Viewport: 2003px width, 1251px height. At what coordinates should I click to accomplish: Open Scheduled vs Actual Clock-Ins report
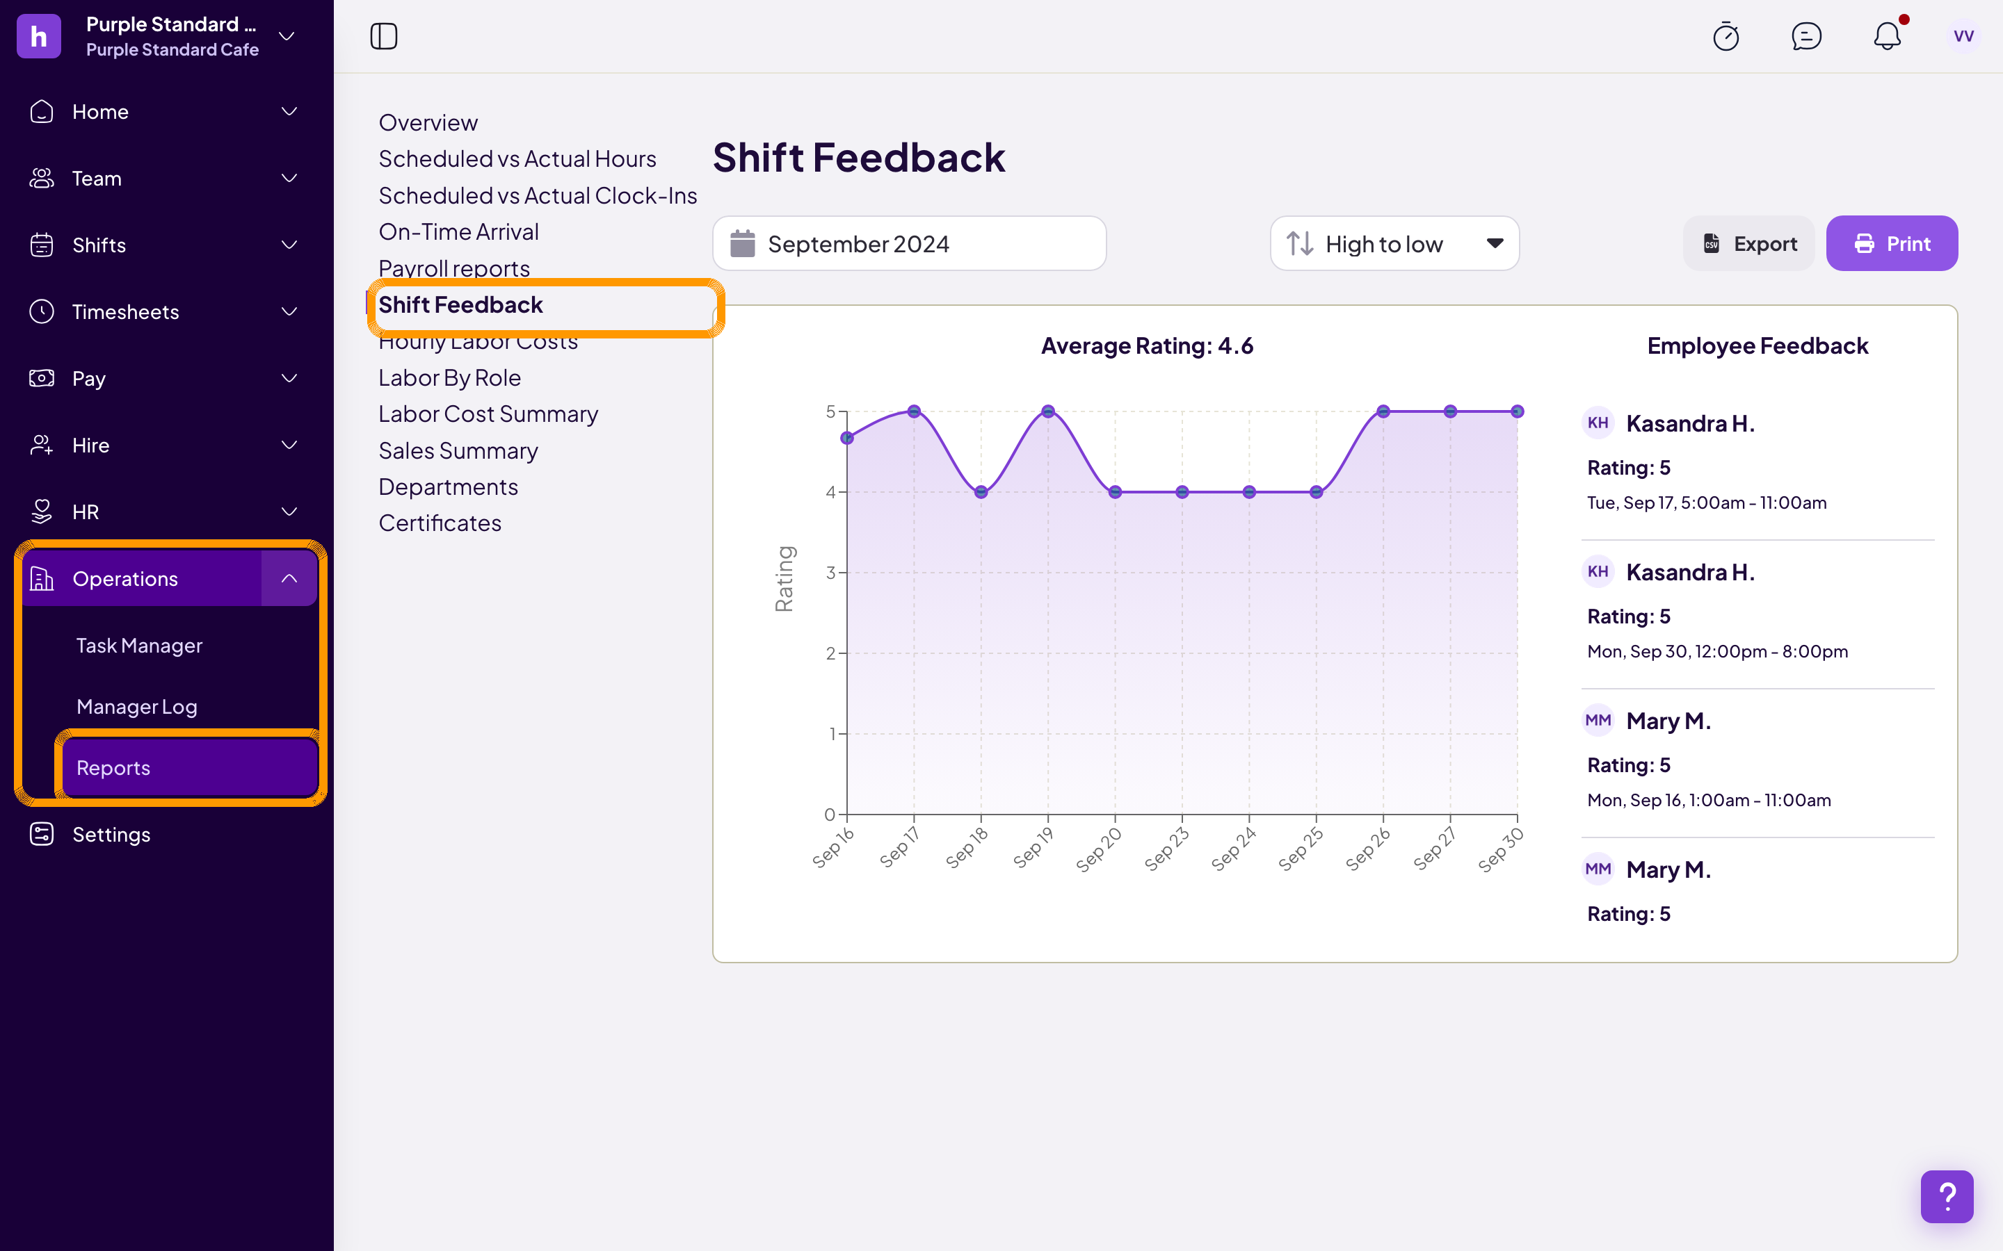point(537,195)
